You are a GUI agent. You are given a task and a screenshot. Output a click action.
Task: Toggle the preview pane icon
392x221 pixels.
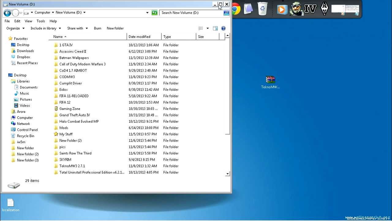point(215,28)
